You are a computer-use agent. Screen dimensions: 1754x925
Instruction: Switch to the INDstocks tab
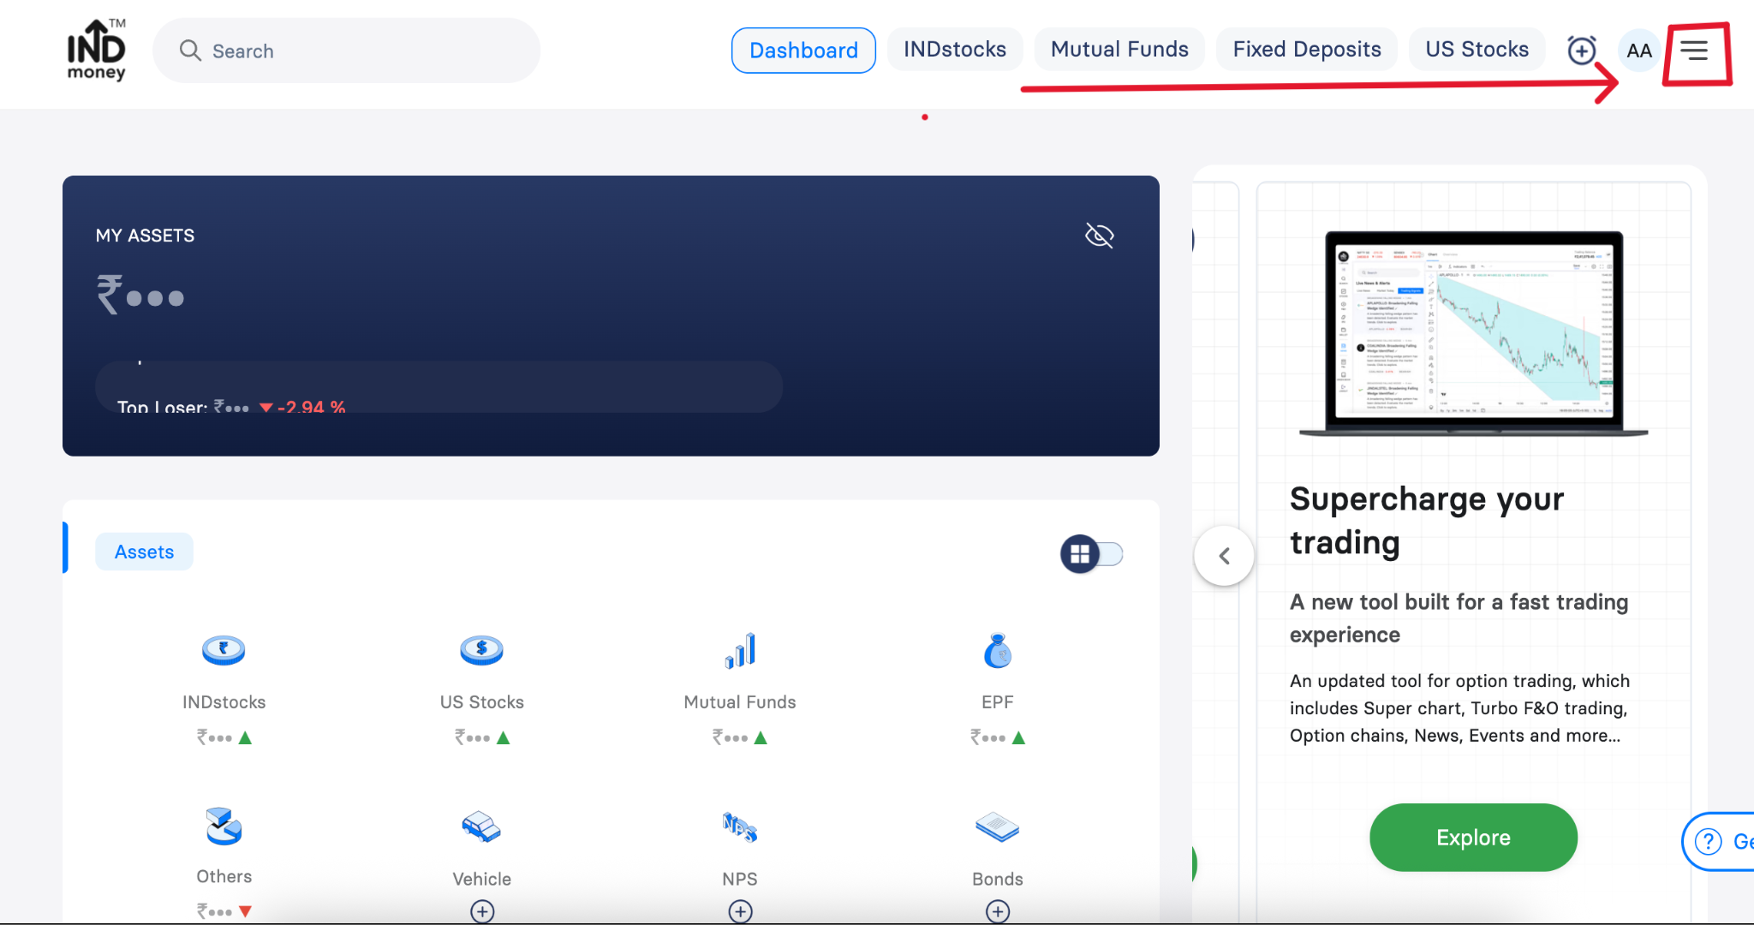[x=955, y=50]
